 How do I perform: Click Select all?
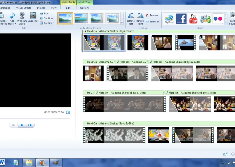152,22
